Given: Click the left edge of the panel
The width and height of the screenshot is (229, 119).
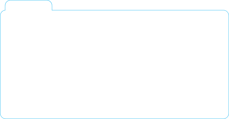Looking at the screenshot, I should [x=1, y=64].
